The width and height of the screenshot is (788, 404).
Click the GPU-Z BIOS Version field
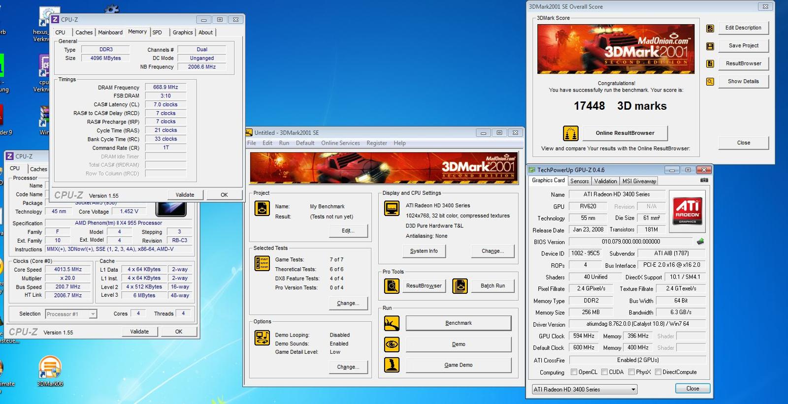pyautogui.click(x=630, y=242)
